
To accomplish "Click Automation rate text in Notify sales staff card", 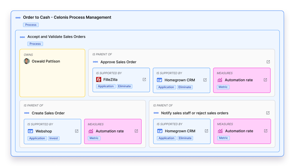I will pos(239,131).
